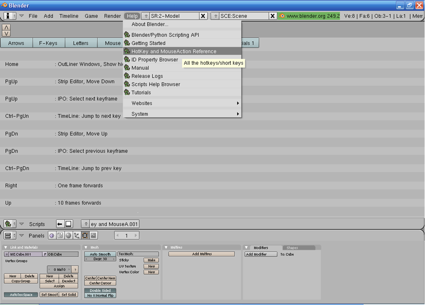This screenshot has height=305, width=425.
Task: Switch to the F-Keys hotkey tab
Action: 48,43
